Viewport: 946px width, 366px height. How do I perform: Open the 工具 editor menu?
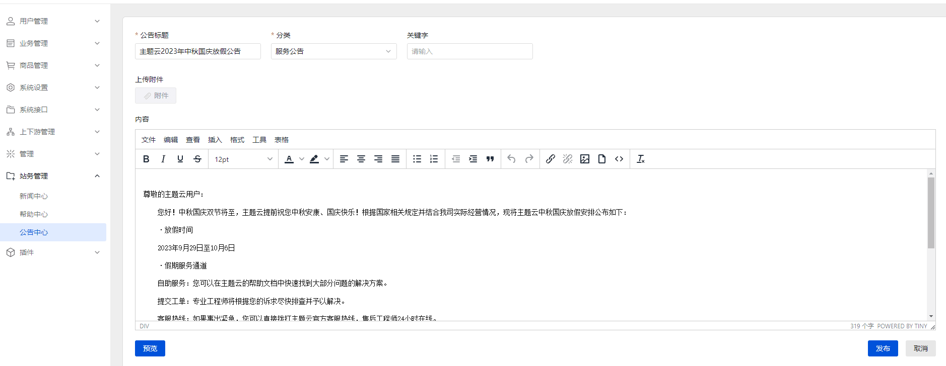(259, 140)
